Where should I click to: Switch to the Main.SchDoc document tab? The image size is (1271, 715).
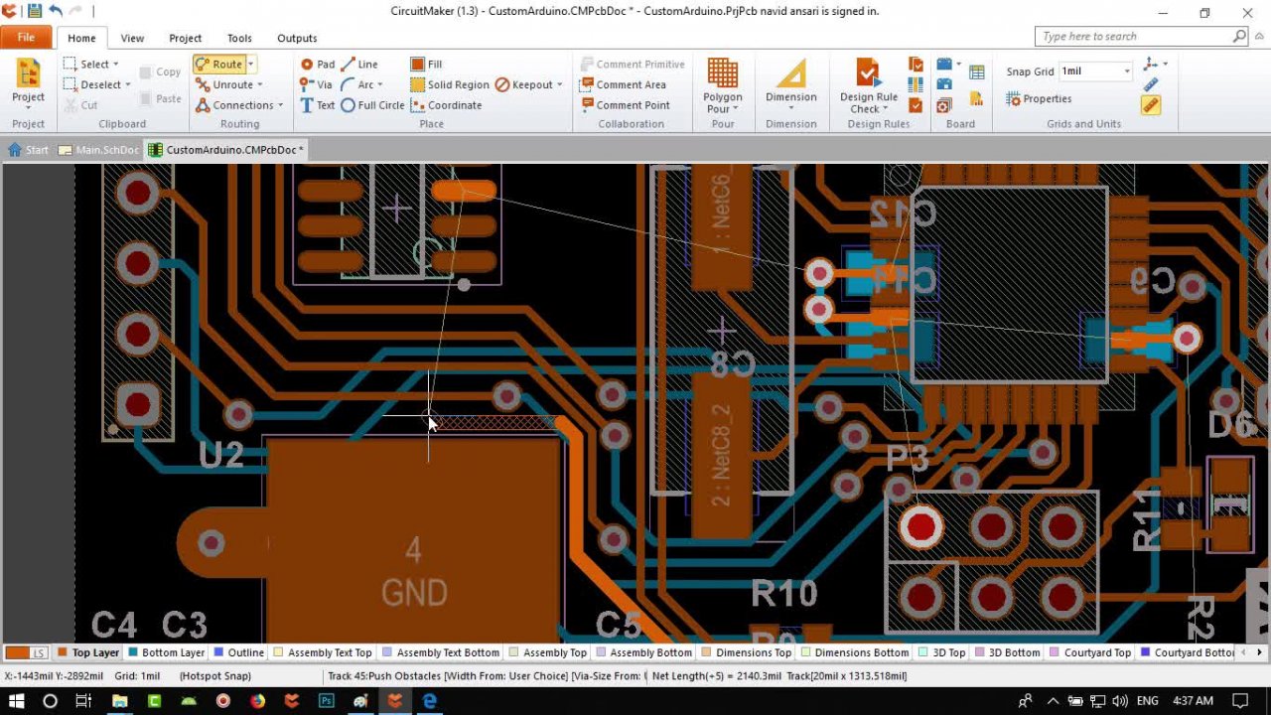[99, 150]
